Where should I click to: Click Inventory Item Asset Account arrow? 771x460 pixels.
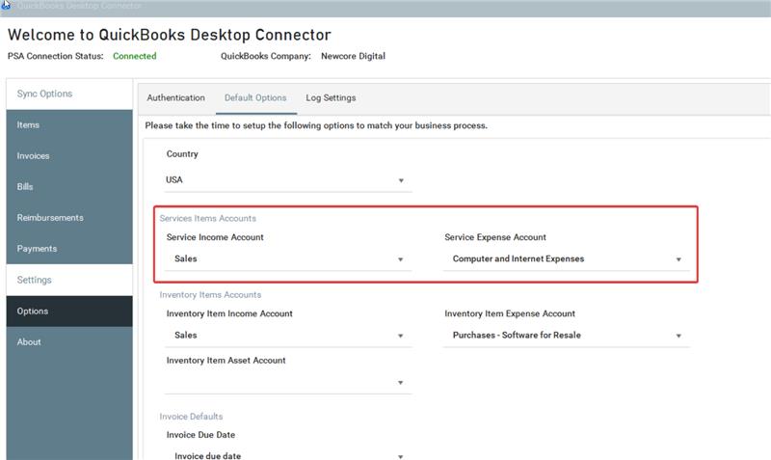click(x=400, y=382)
